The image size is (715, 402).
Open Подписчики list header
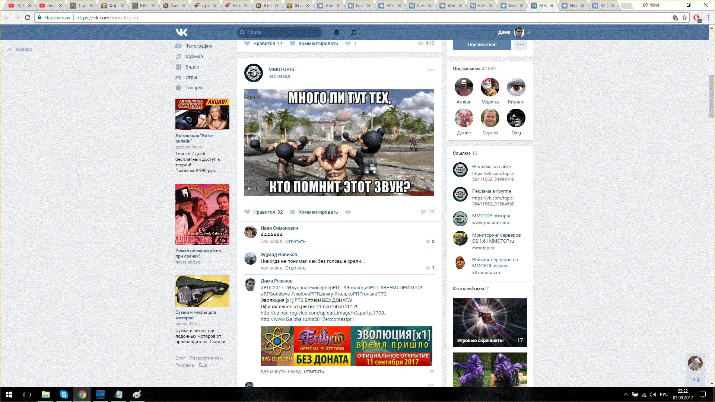pos(474,69)
